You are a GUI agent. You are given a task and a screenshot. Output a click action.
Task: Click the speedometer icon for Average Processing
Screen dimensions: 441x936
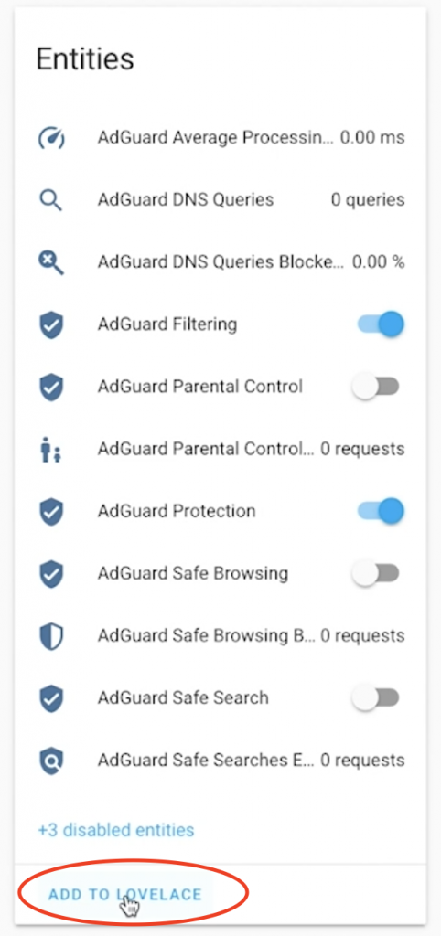51,138
